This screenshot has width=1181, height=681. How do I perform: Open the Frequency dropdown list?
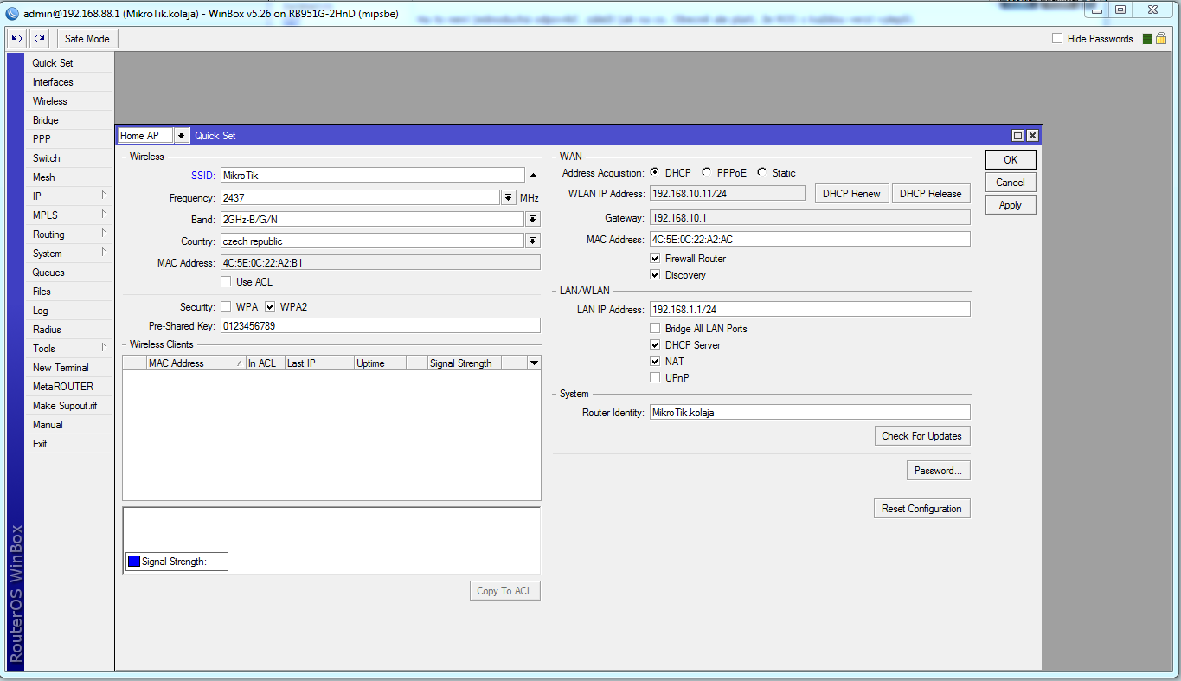(x=509, y=198)
